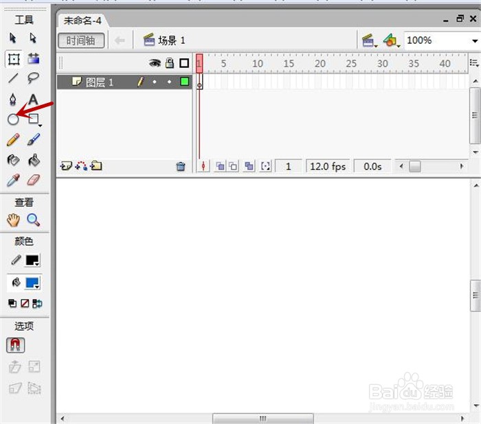Toggle show/hide all layers eye icon
Screen dimensions: 481x424
pyautogui.click(x=155, y=63)
